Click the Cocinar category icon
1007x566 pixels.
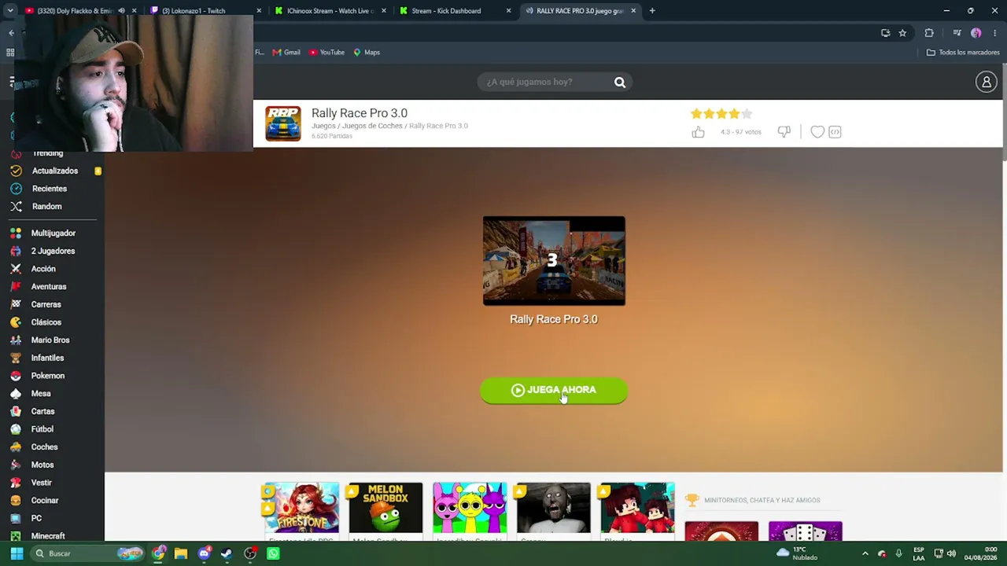pyautogui.click(x=16, y=501)
